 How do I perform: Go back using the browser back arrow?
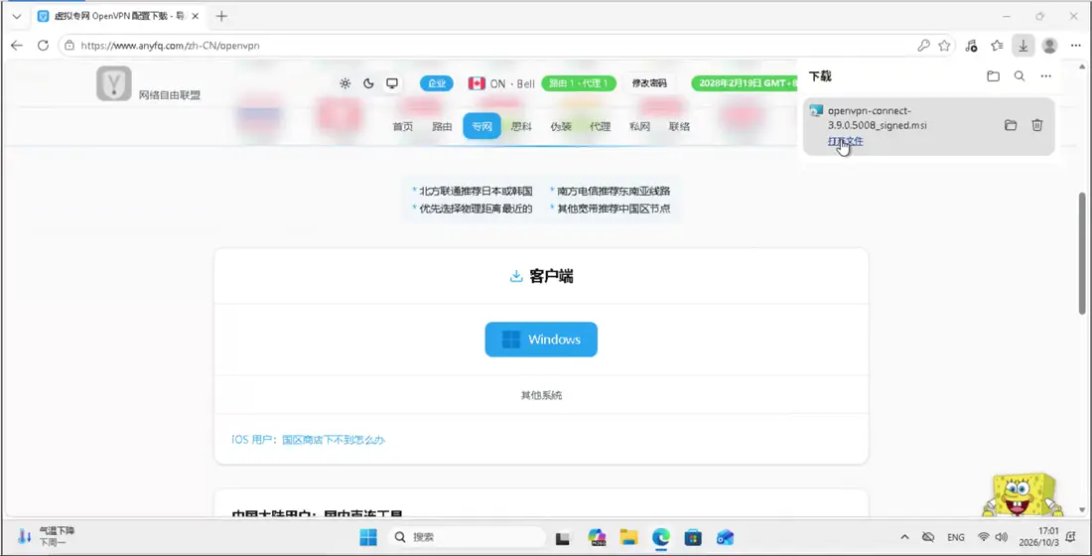tap(17, 46)
